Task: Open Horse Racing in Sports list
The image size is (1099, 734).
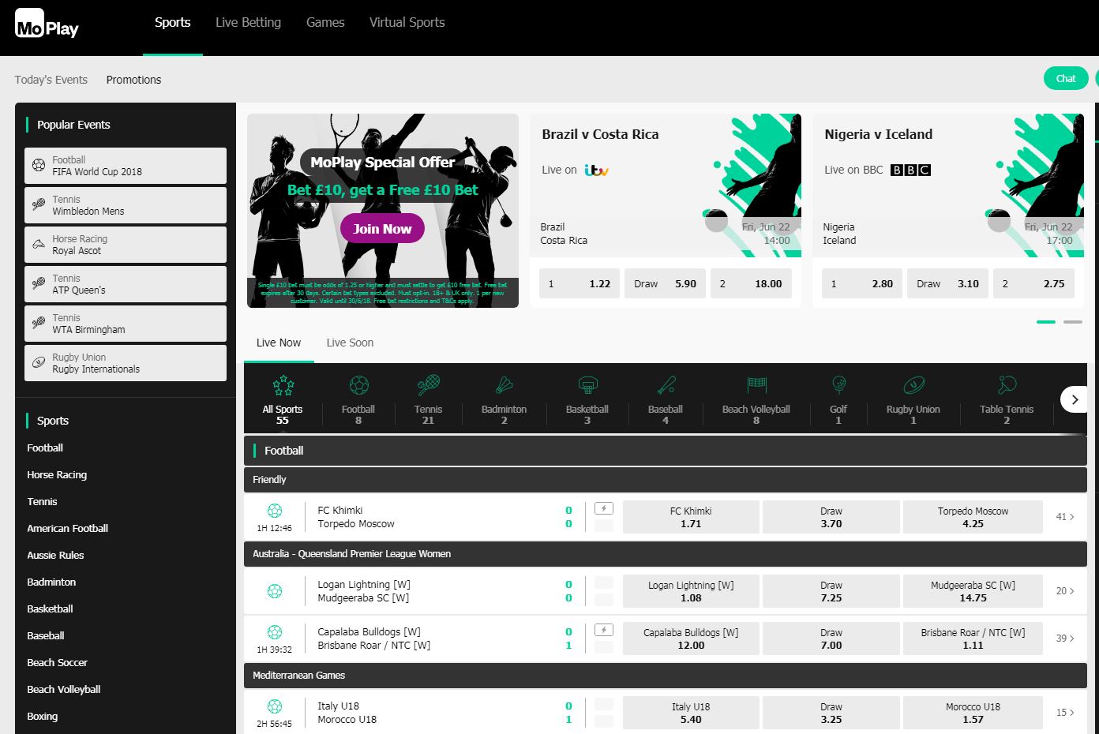Action: tap(57, 474)
